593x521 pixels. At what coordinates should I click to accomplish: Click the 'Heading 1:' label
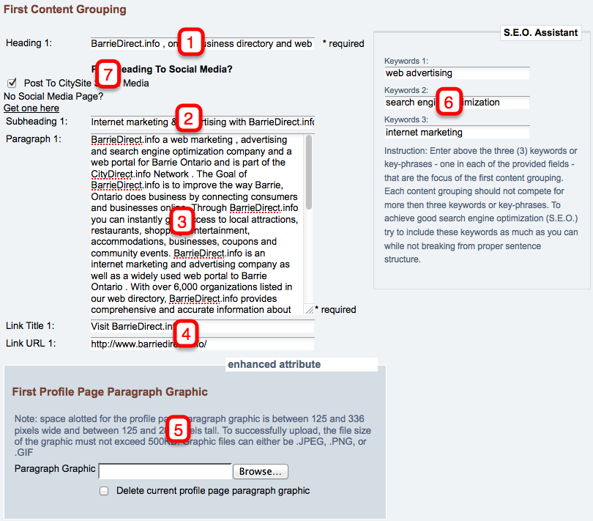(29, 43)
